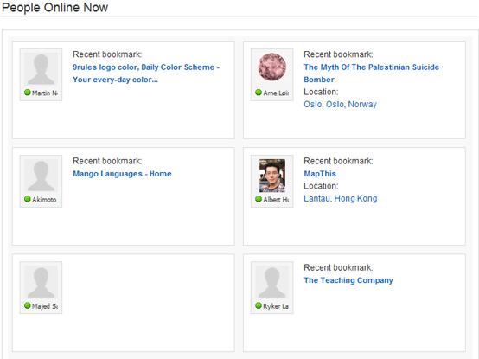This screenshot has width=479, height=359.
Task: Open the MapThis bookmark link
Action: click(x=320, y=174)
